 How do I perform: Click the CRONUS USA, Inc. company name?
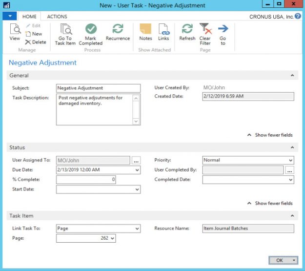(x=271, y=17)
